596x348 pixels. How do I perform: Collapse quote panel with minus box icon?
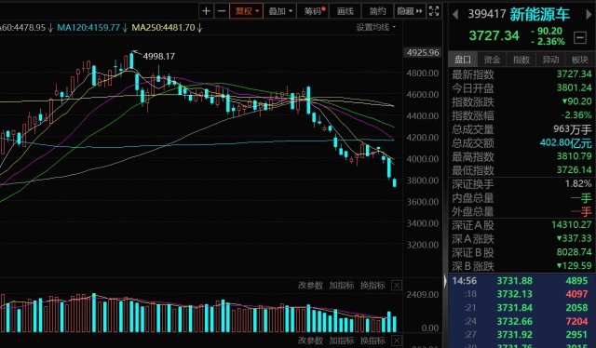tap(579, 37)
